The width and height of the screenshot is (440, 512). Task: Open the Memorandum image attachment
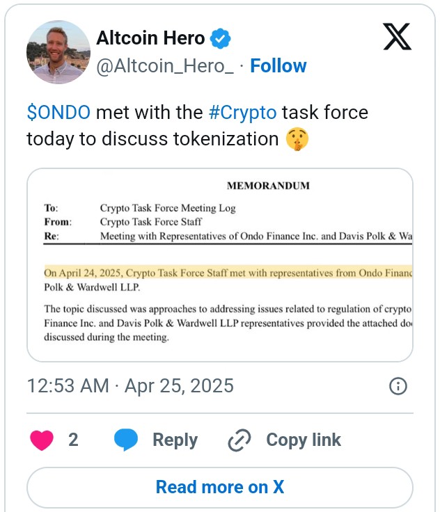(220, 264)
